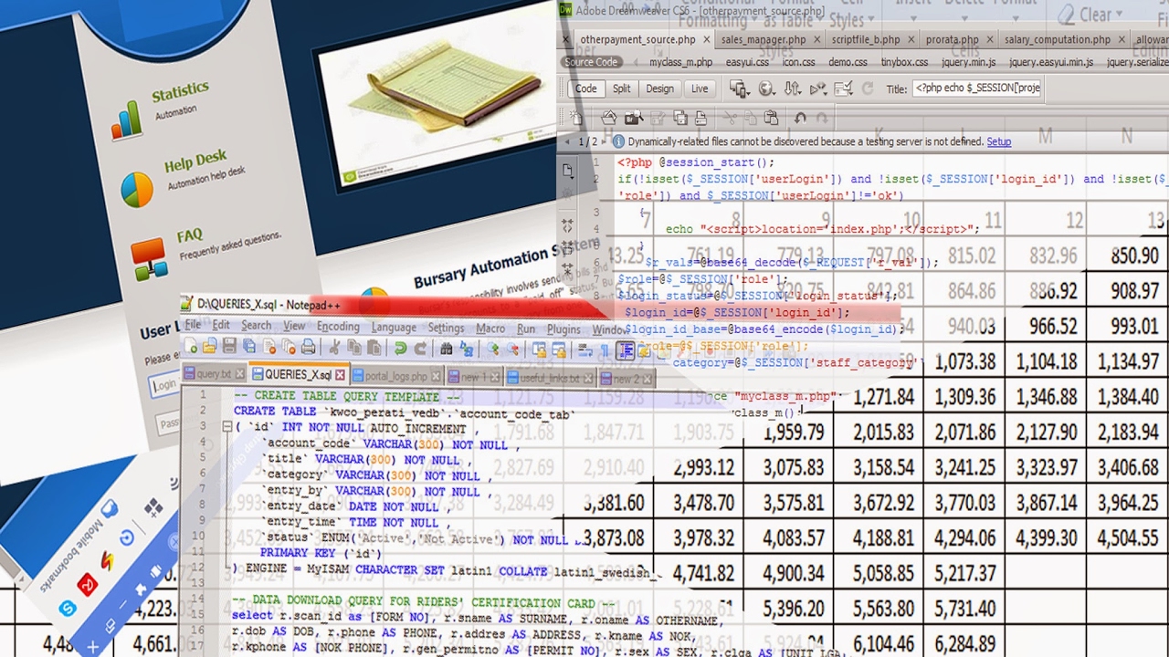Image resolution: width=1169 pixels, height=657 pixels.
Task: Switch to query.txt tab in Notepad++
Action: [213, 374]
